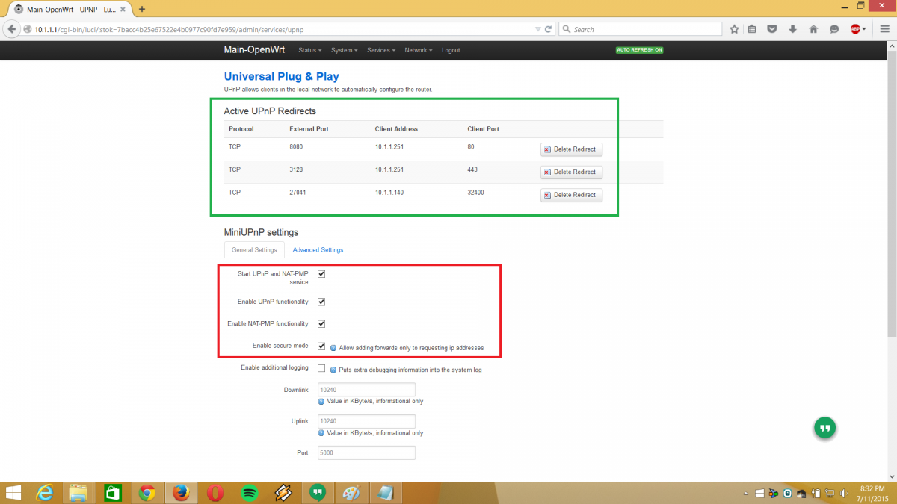Image resolution: width=897 pixels, height=504 pixels.
Task: Click the Adblock Plus icon
Action: (856, 29)
